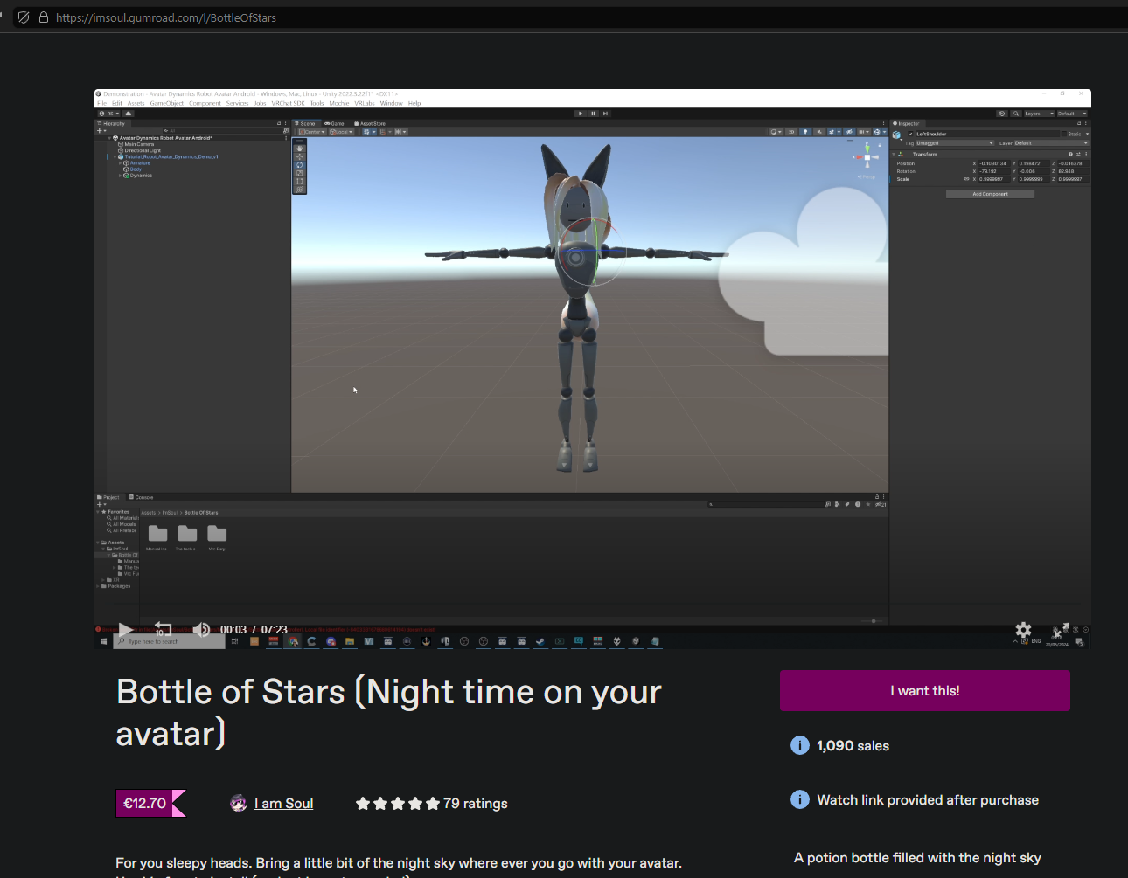Rewind the video by 10 seconds

coord(163,629)
